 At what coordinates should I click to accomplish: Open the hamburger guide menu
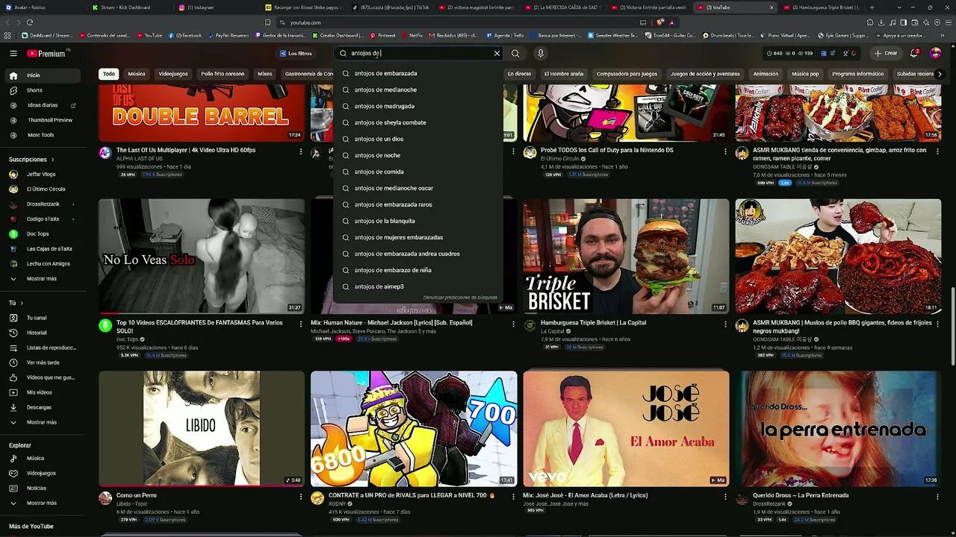[13, 54]
